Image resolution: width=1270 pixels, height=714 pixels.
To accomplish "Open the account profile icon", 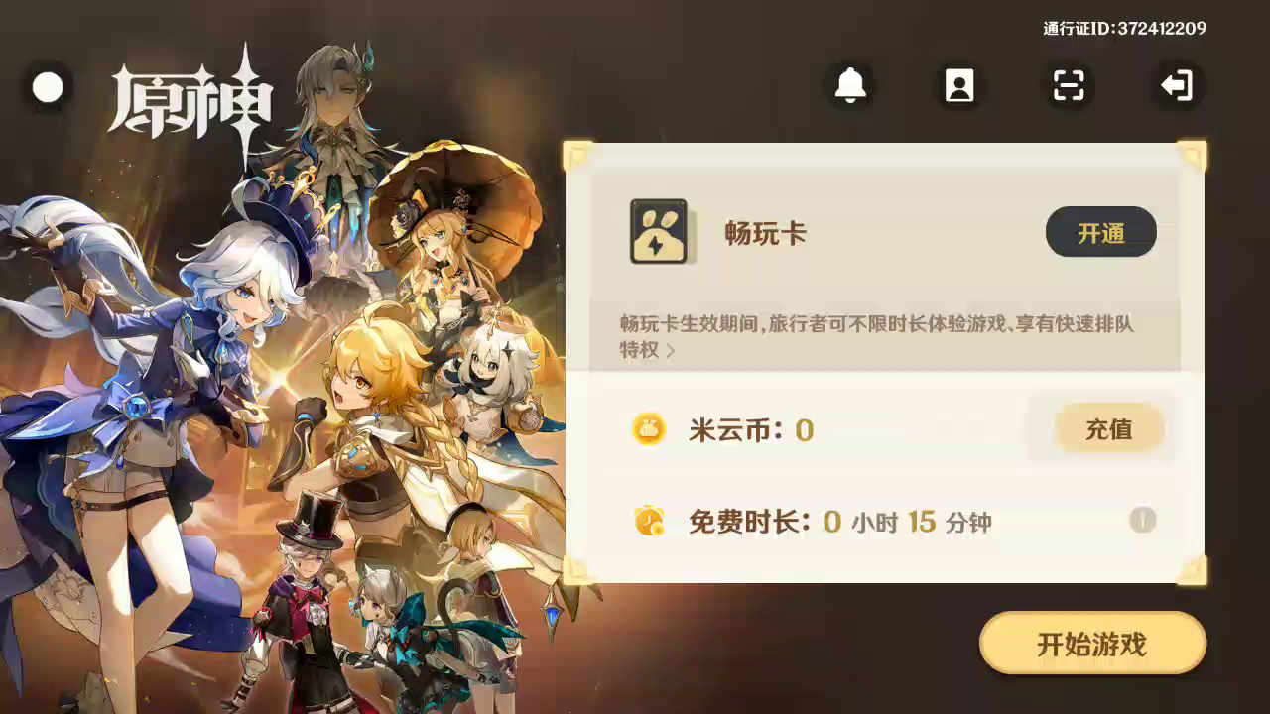I will tap(959, 86).
